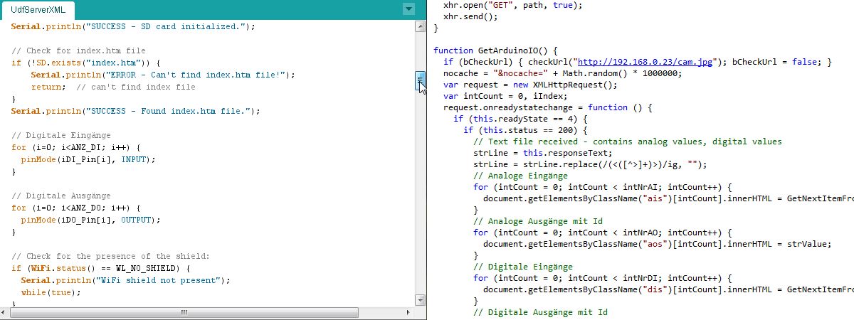
Task: Click the "SUCCESS - SD card initialized." line
Action: (x=133, y=26)
